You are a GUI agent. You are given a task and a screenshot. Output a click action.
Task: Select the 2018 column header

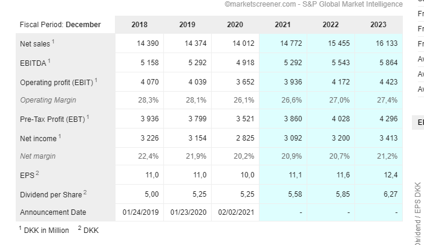click(x=139, y=25)
